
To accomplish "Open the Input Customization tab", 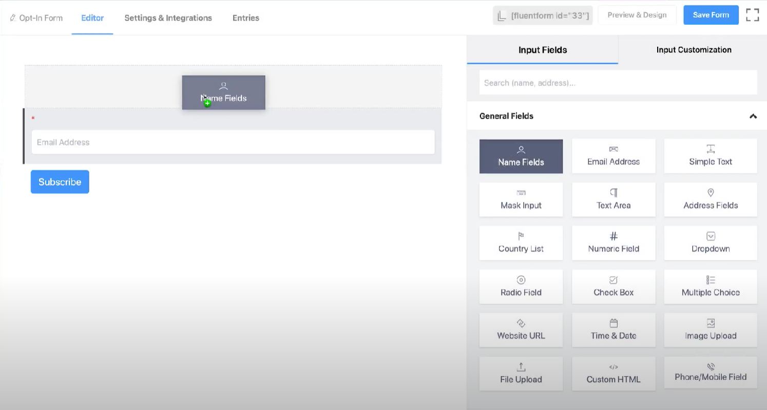I will (694, 49).
